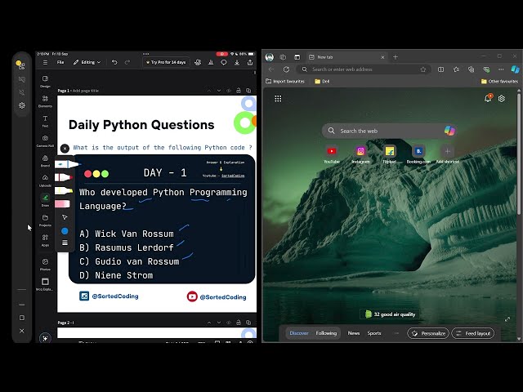Open the Design panel in Canva sidebar

45,81
